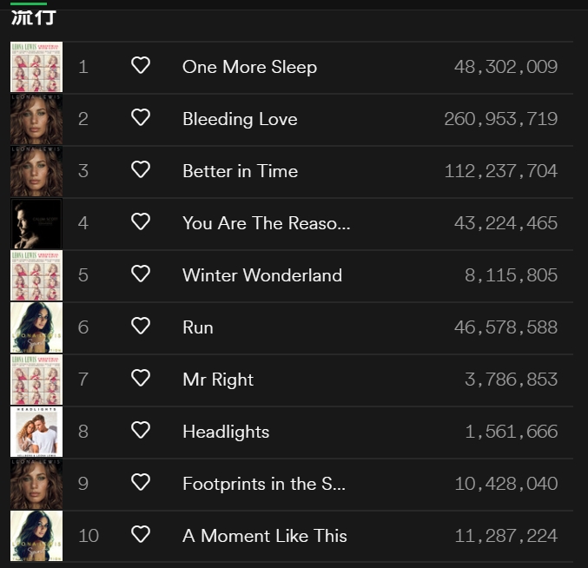Viewport: 588px width, 568px height.
Task: Click the Bleeding Love album artwork
Action: 36,119
